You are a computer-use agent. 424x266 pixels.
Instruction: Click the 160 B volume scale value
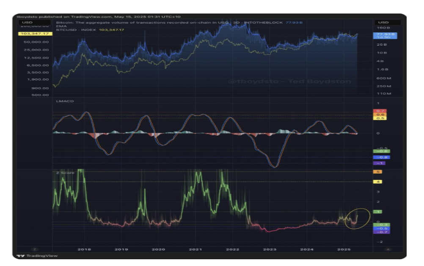tap(383, 28)
